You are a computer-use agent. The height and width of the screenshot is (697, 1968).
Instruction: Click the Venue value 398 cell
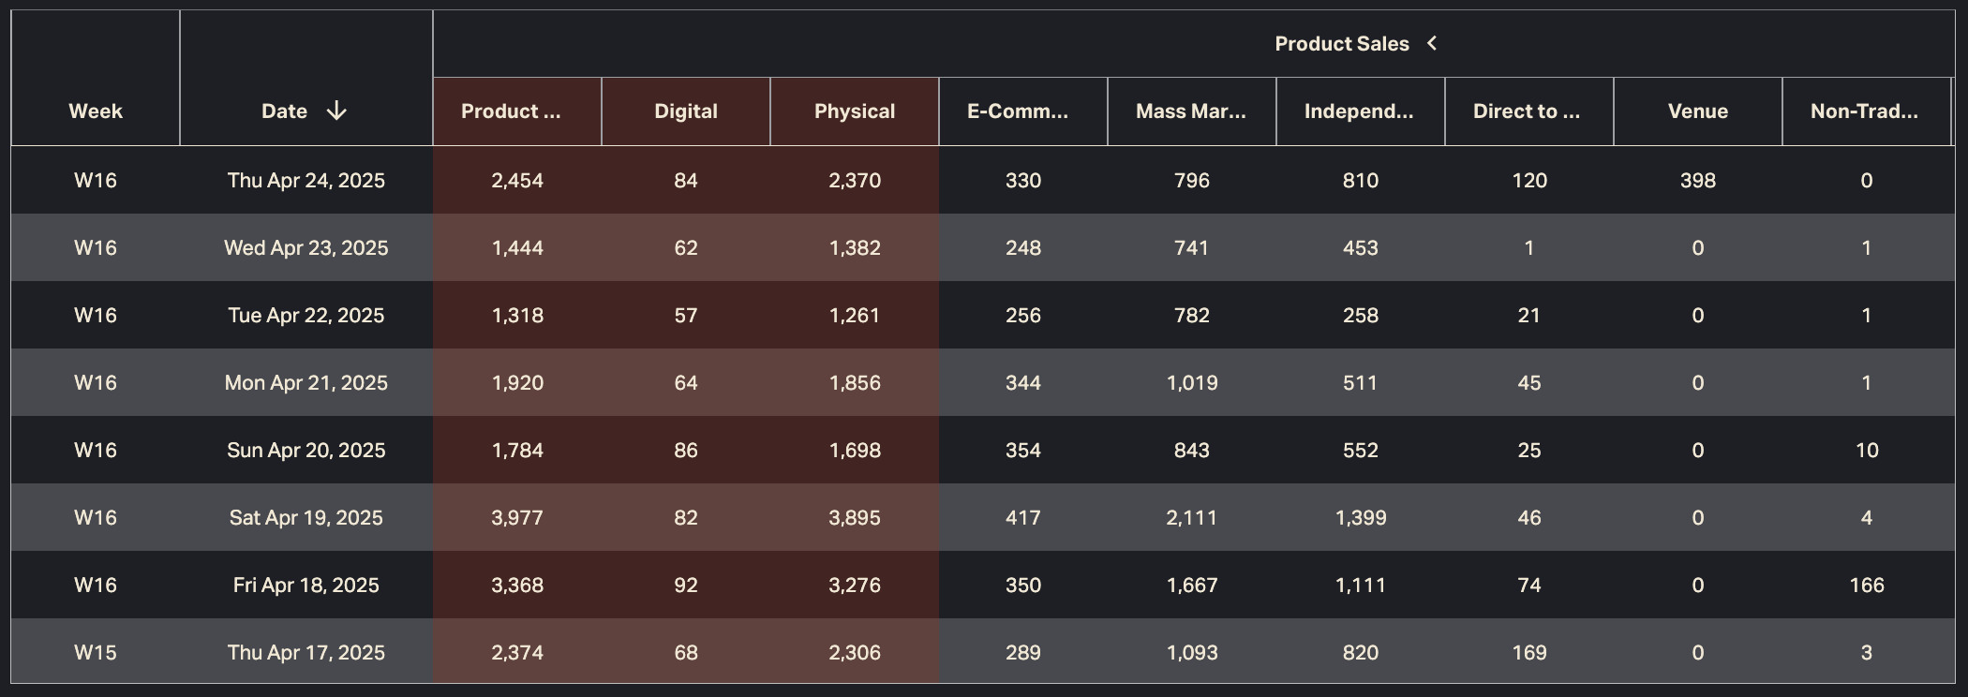click(1697, 181)
